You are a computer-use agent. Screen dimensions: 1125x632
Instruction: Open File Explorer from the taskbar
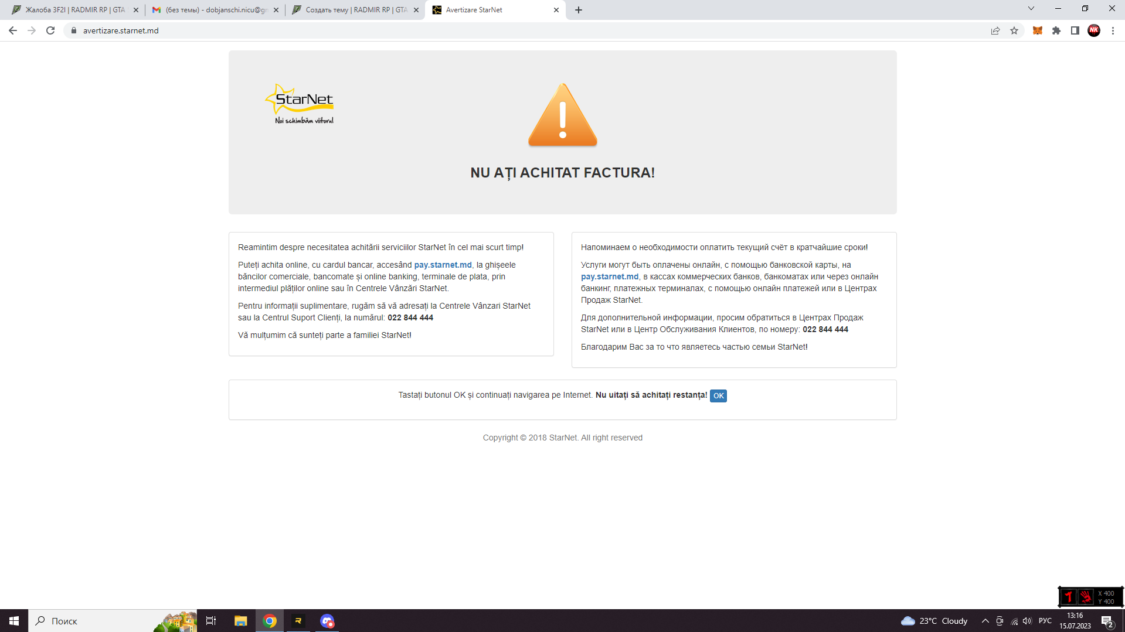[x=240, y=621]
